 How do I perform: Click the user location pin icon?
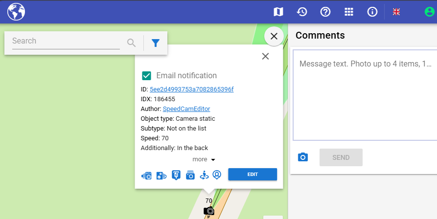(217, 175)
